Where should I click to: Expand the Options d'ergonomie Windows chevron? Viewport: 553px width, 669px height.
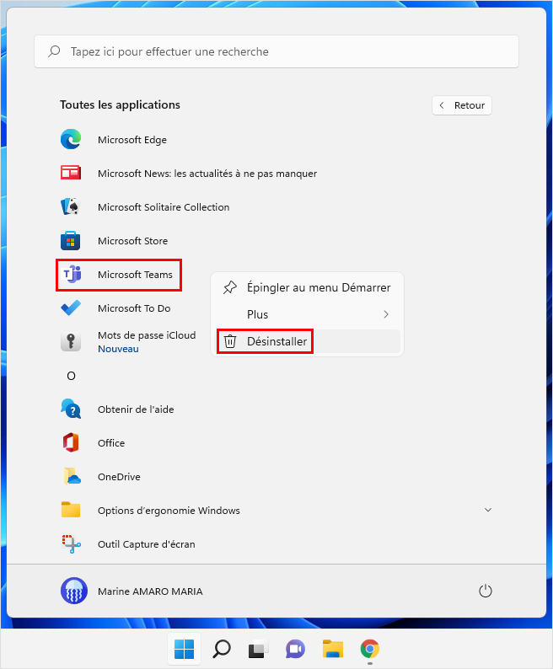[488, 510]
